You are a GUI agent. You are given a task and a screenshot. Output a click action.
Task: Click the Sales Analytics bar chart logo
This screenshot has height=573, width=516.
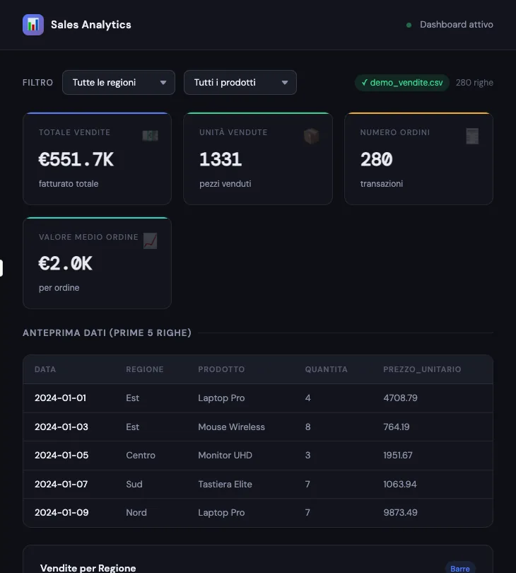[33, 25]
